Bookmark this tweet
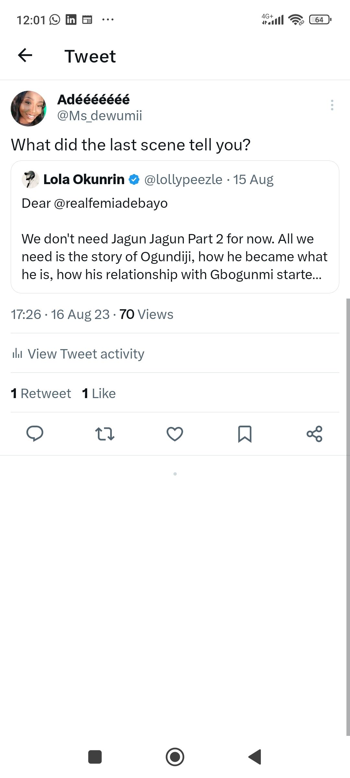The image size is (350, 778). click(245, 434)
